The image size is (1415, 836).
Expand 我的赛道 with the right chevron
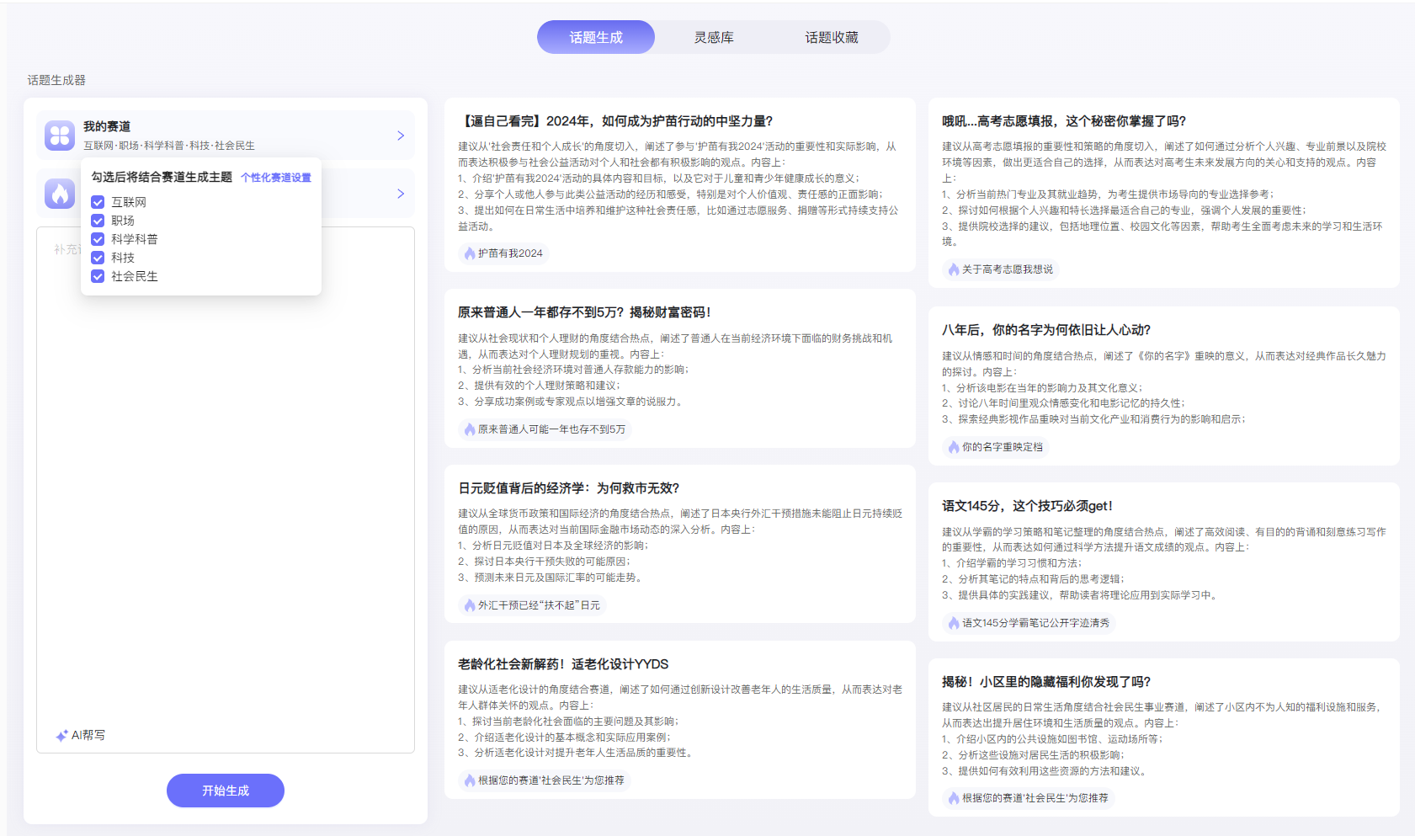pyautogui.click(x=401, y=136)
